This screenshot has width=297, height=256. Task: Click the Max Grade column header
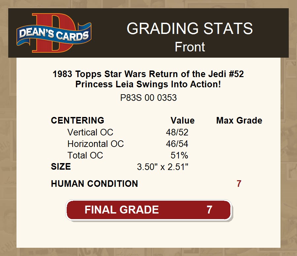coord(239,121)
